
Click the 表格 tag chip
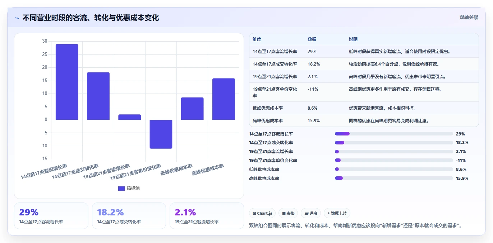point(288,213)
